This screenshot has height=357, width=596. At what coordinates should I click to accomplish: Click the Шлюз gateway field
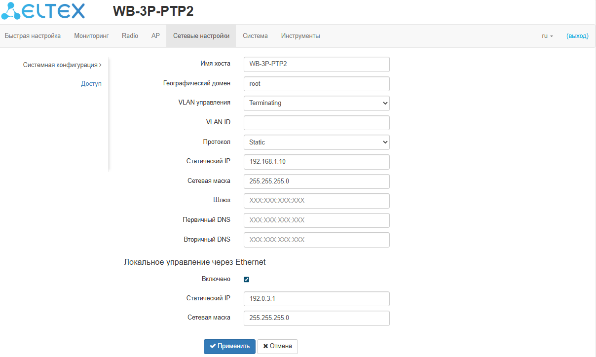(x=316, y=201)
